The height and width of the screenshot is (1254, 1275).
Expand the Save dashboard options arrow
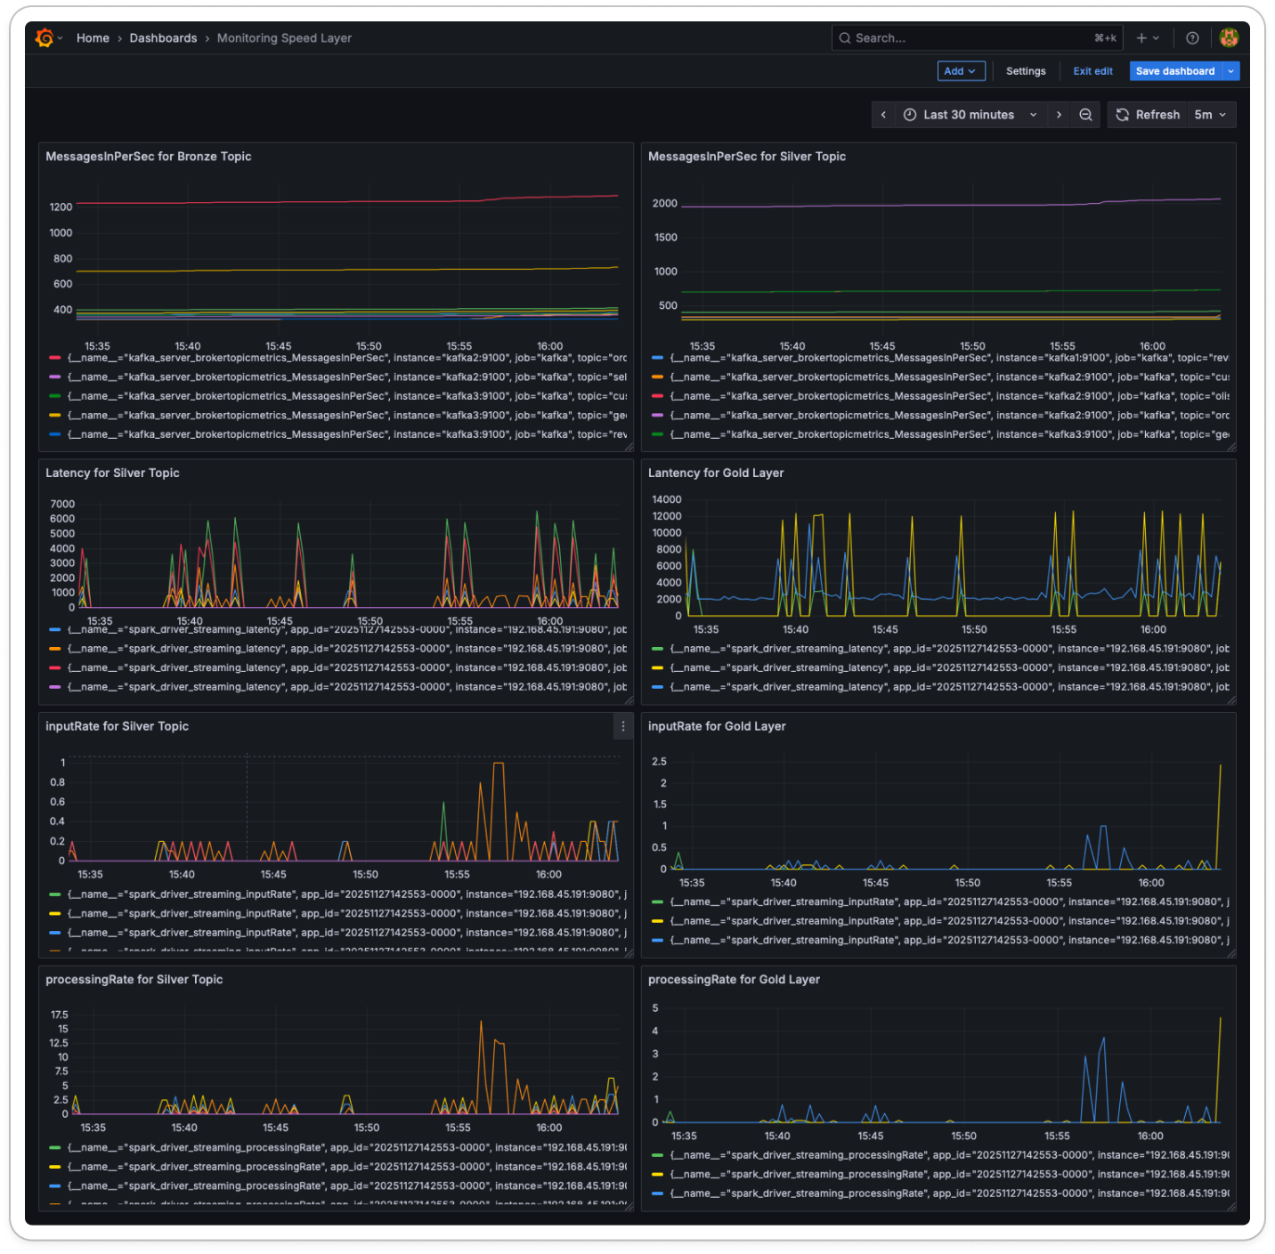(x=1231, y=71)
